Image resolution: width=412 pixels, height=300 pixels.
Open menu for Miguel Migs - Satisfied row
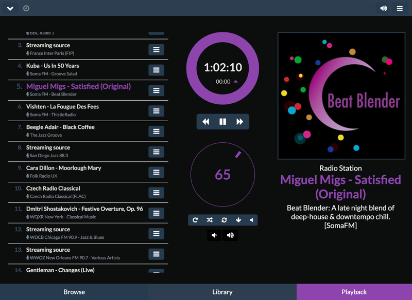pos(157,90)
